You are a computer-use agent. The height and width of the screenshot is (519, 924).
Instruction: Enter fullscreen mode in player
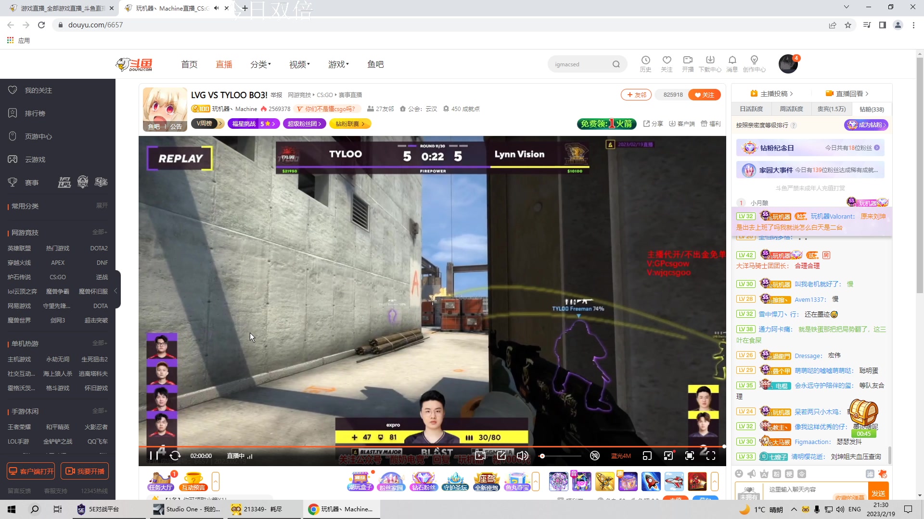point(711,456)
